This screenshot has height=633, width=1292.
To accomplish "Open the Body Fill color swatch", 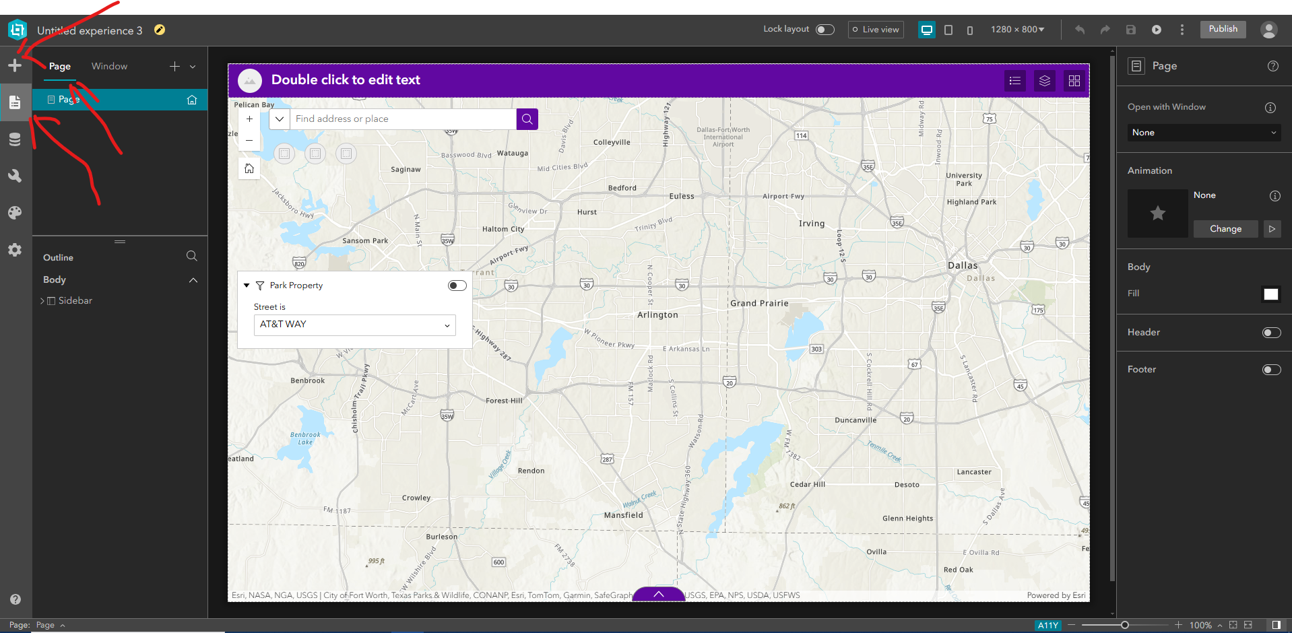I will pos(1270,294).
